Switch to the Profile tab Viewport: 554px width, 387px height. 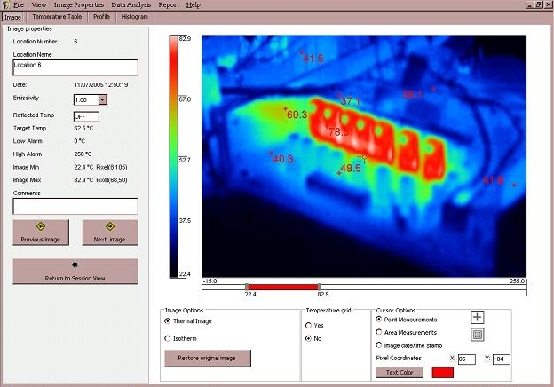click(102, 17)
